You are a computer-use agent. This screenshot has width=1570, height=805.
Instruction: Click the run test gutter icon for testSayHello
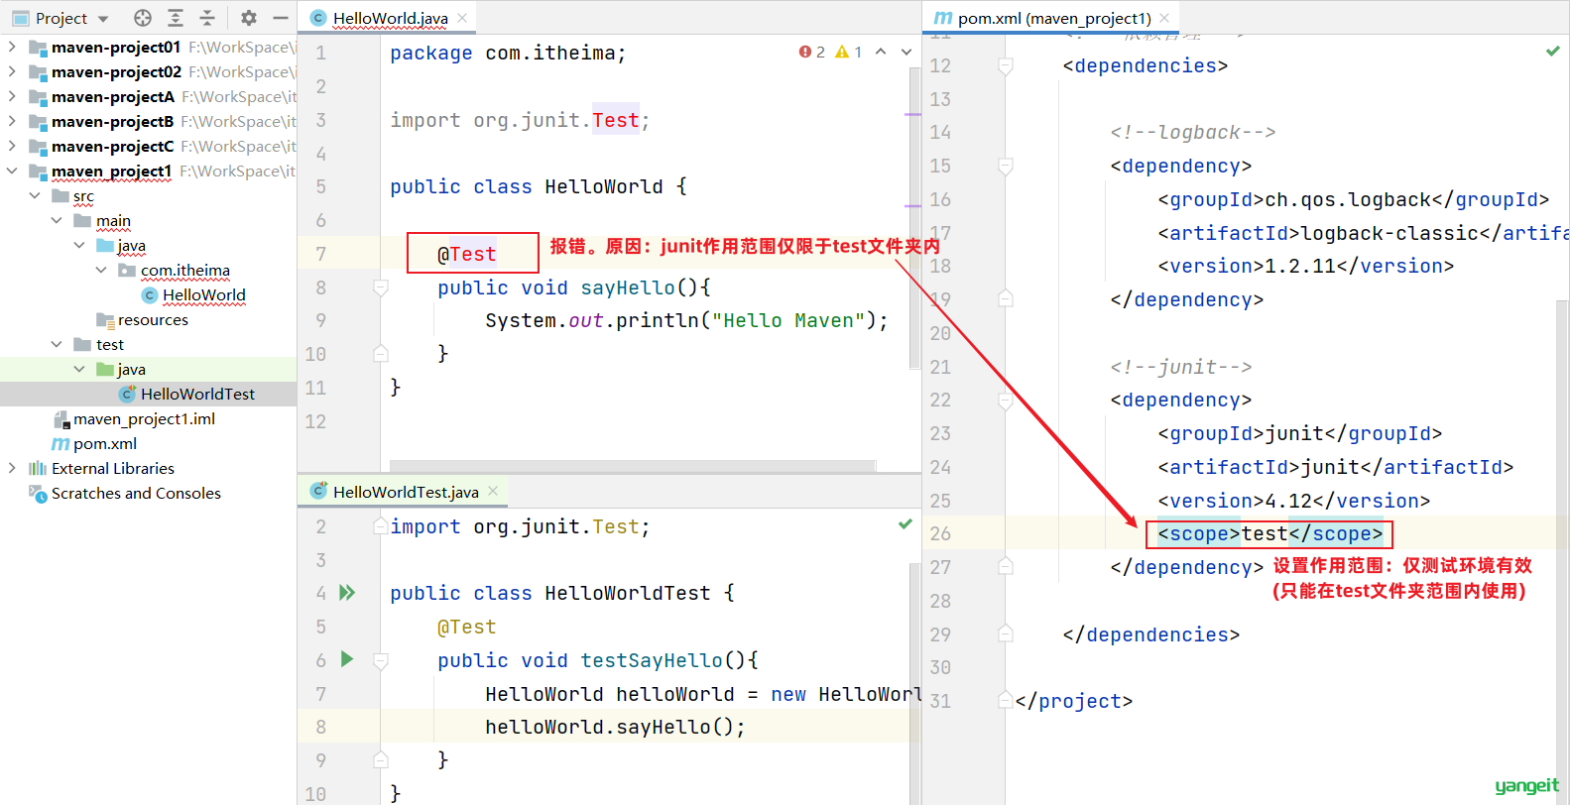click(347, 659)
